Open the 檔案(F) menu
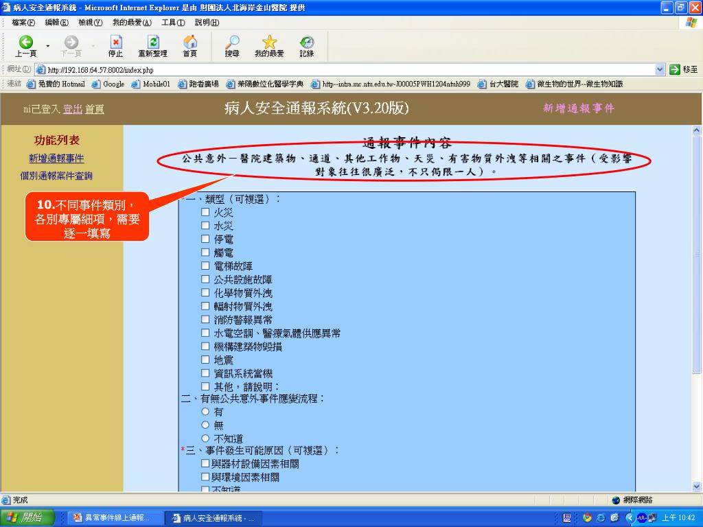The height and width of the screenshot is (527, 703). (x=23, y=23)
